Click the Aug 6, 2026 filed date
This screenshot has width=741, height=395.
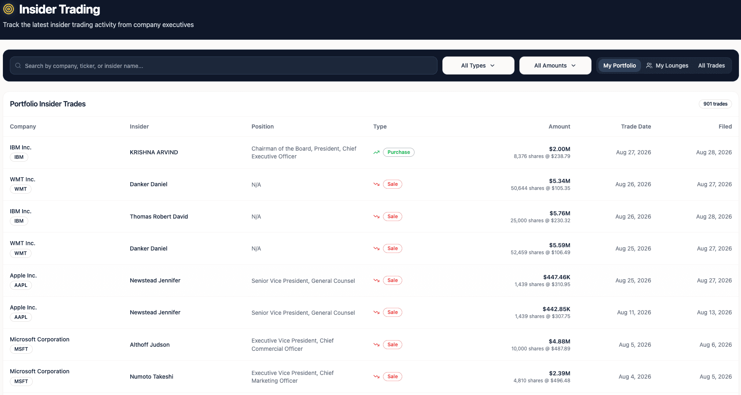716,345
